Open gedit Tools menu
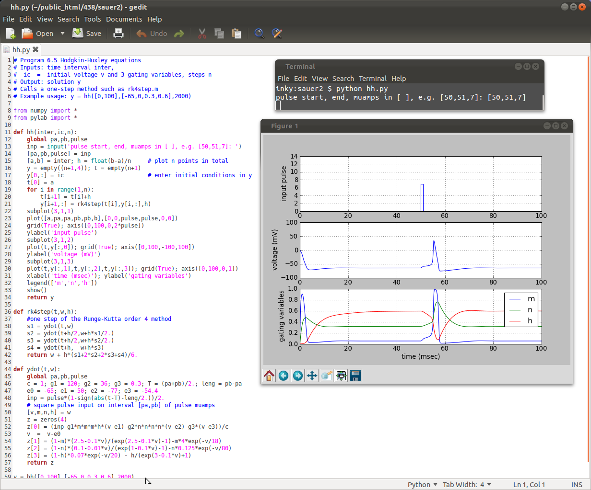Viewport: 591px width, 490px height. click(x=92, y=19)
